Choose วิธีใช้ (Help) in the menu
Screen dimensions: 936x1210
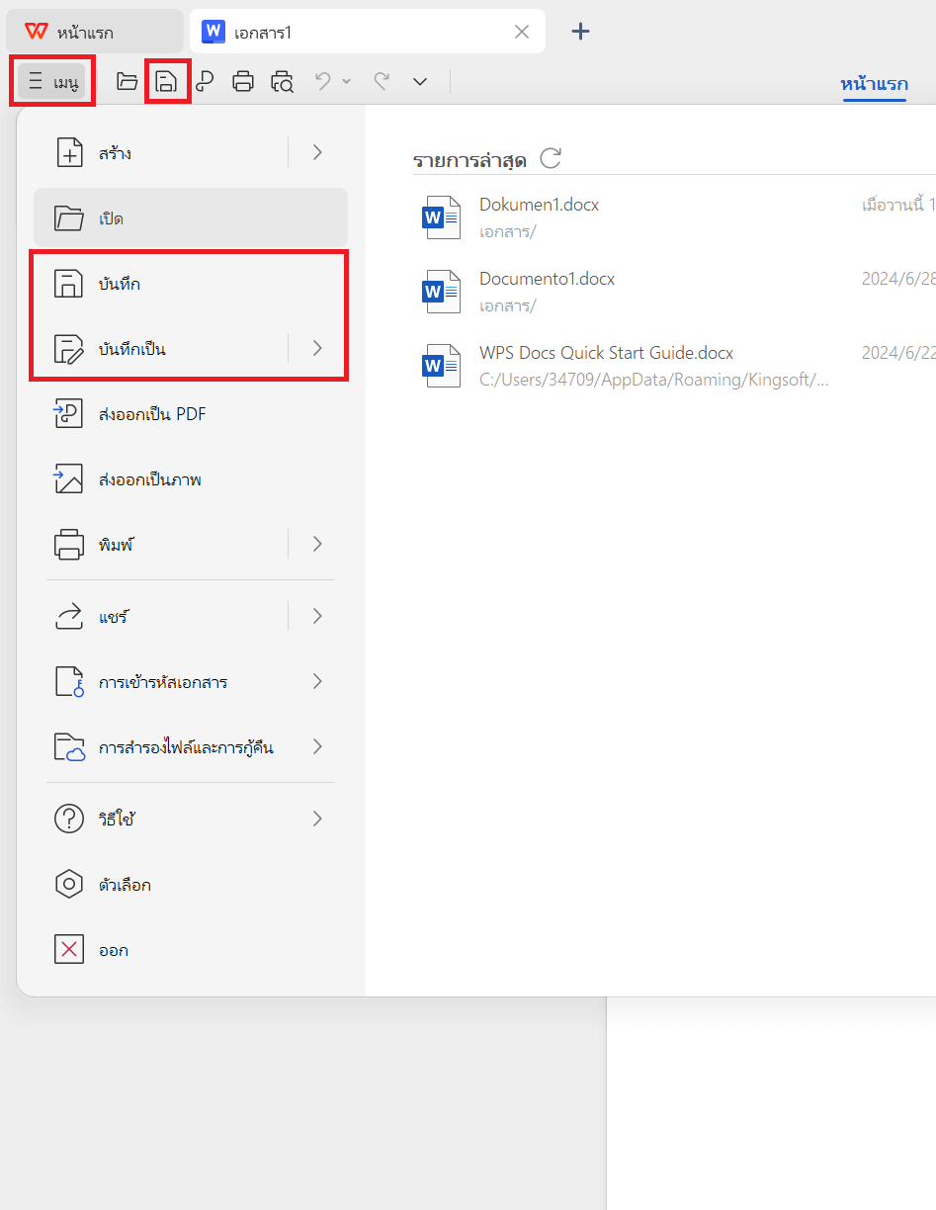191,820
